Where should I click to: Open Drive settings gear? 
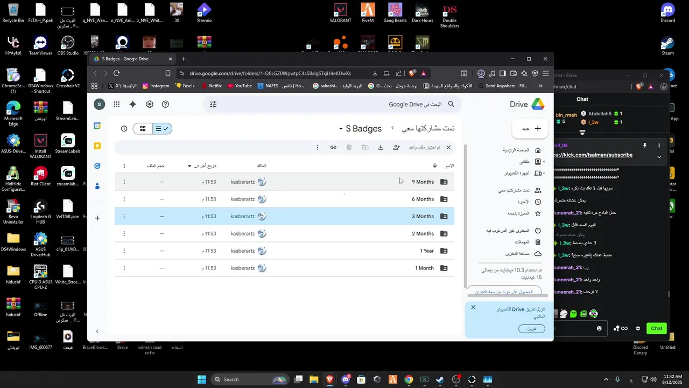pos(150,104)
